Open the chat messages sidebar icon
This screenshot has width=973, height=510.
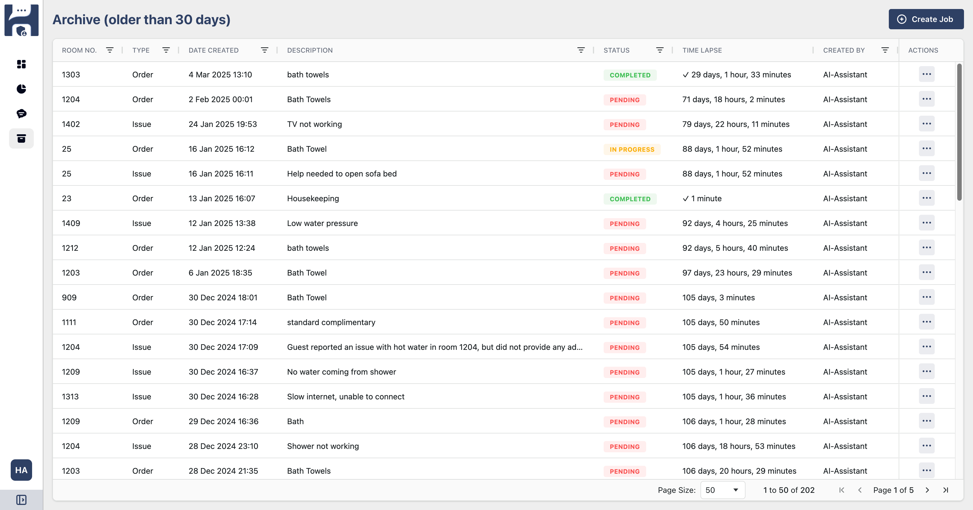pos(21,114)
